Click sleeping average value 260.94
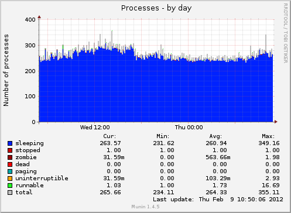This screenshot has width=291, height=213. coord(216,143)
